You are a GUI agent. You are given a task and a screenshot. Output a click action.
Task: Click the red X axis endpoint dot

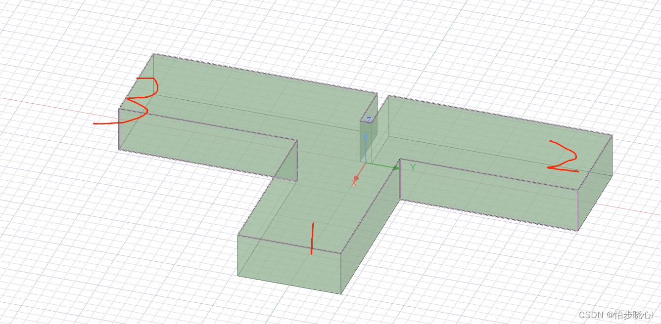coord(356,178)
